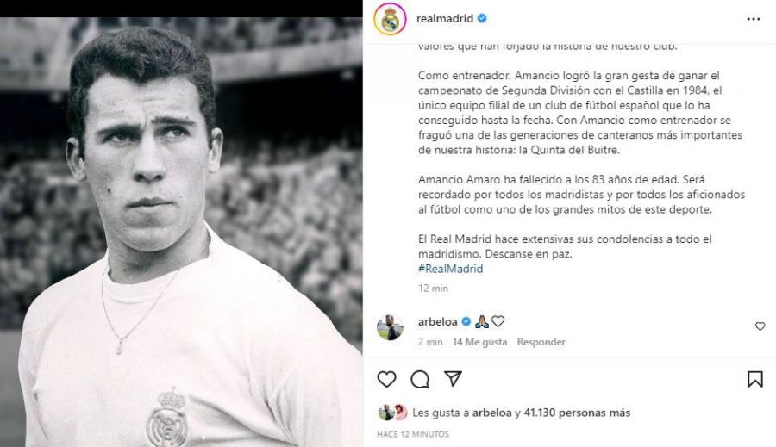This screenshot has height=447, width=776.
Task: Click arbeloa's comment avatar picture
Action: 390,327
